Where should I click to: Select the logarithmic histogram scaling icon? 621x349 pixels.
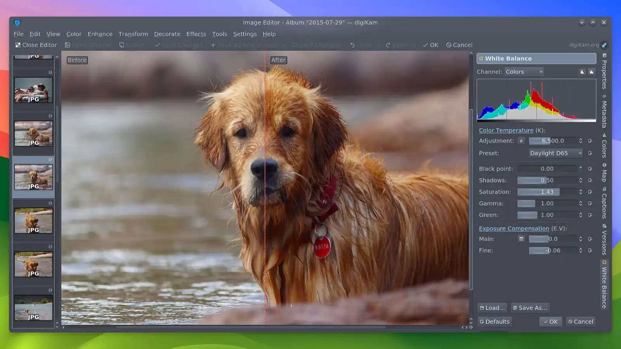[x=592, y=72]
